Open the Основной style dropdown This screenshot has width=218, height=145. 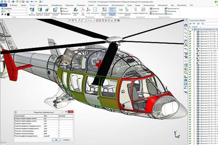pyautogui.click(x=26, y=8)
